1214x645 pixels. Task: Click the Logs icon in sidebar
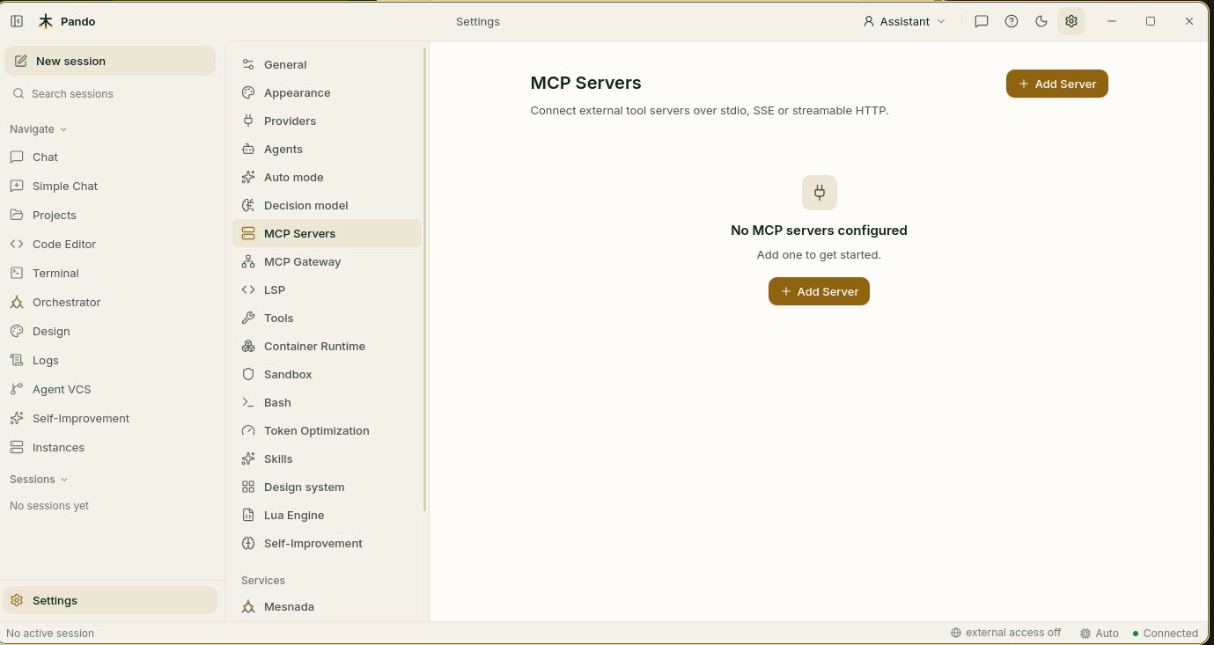tap(17, 360)
